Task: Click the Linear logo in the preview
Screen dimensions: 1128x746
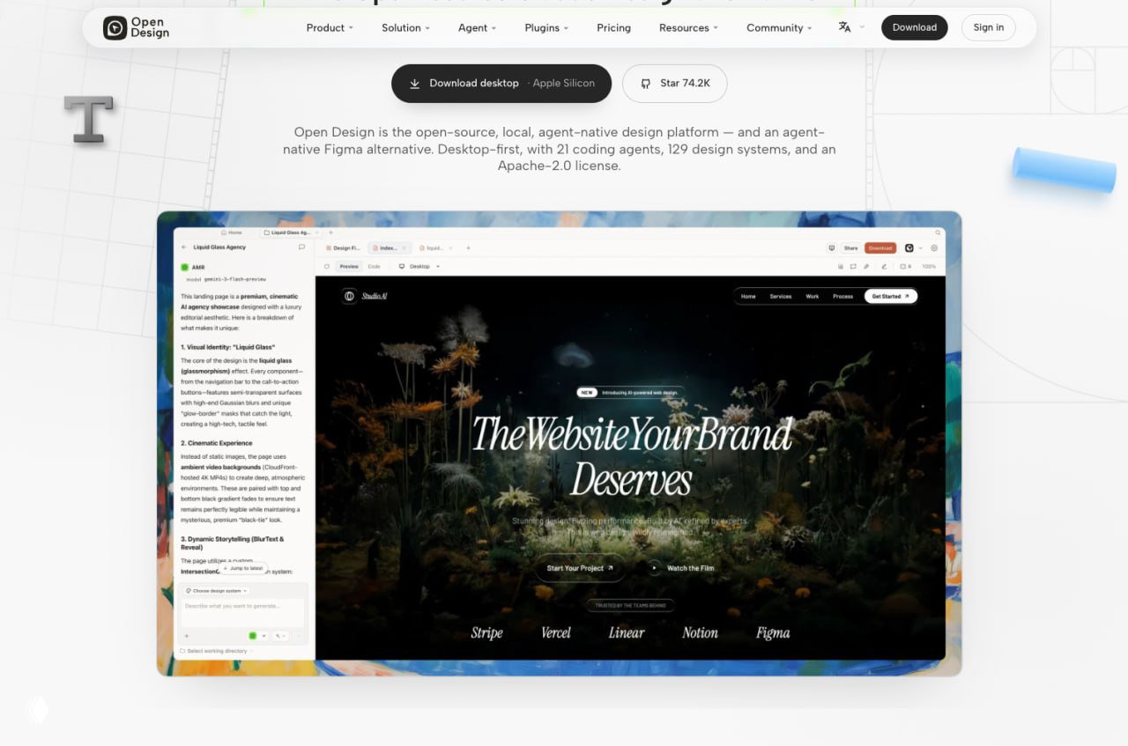Action: pyautogui.click(x=627, y=632)
